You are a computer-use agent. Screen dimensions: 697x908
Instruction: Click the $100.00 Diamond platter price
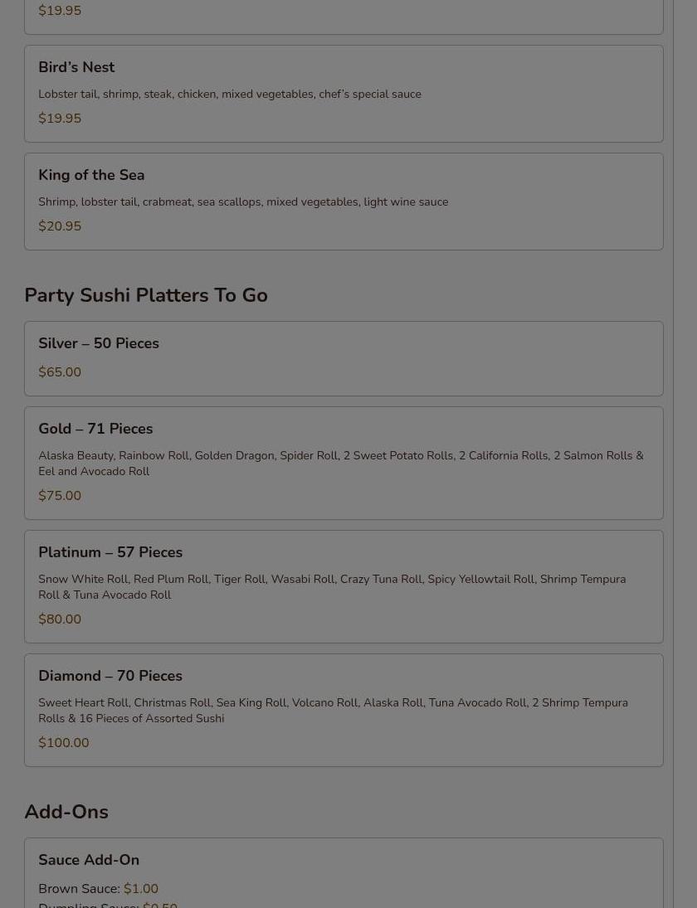(64, 743)
